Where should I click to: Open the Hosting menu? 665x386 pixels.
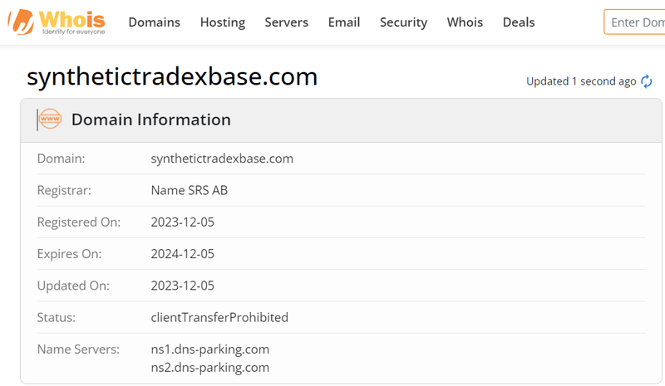pos(223,22)
